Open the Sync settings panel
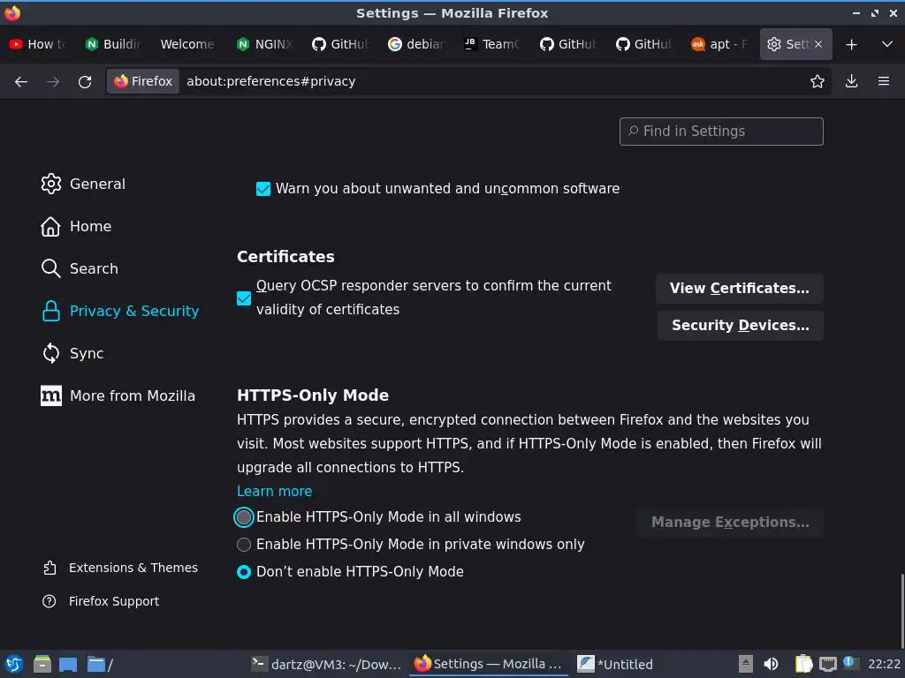Image resolution: width=905 pixels, height=678 pixels. (x=86, y=353)
